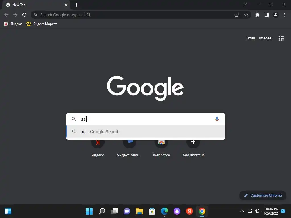This screenshot has height=218, width=291.
Task: Click Add shortcut
Action: tap(193, 148)
